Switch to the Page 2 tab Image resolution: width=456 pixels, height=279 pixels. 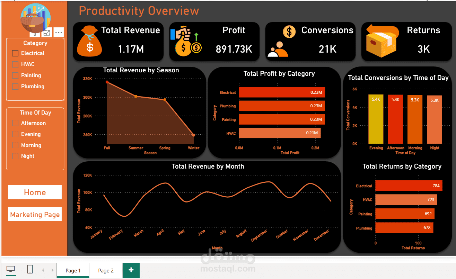[x=105, y=270]
